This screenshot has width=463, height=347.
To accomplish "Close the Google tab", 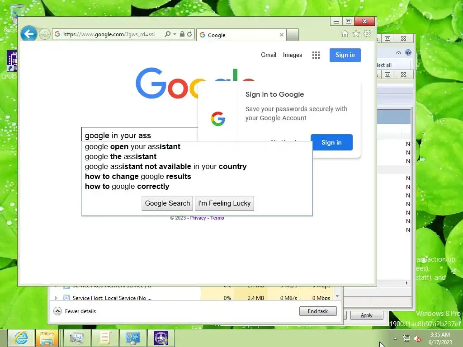I will (281, 35).
